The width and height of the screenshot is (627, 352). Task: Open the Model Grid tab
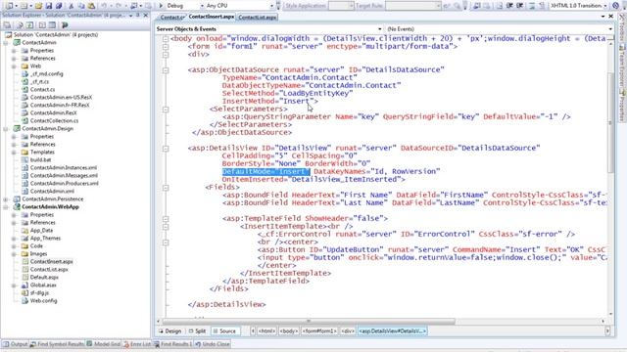pyautogui.click(x=104, y=344)
